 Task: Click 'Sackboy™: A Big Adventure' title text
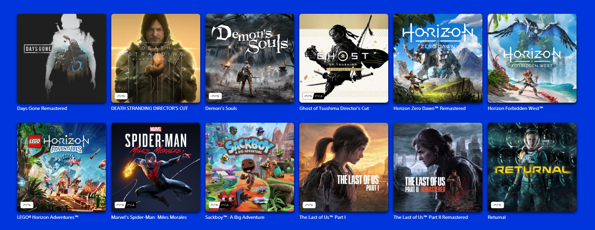click(235, 217)
